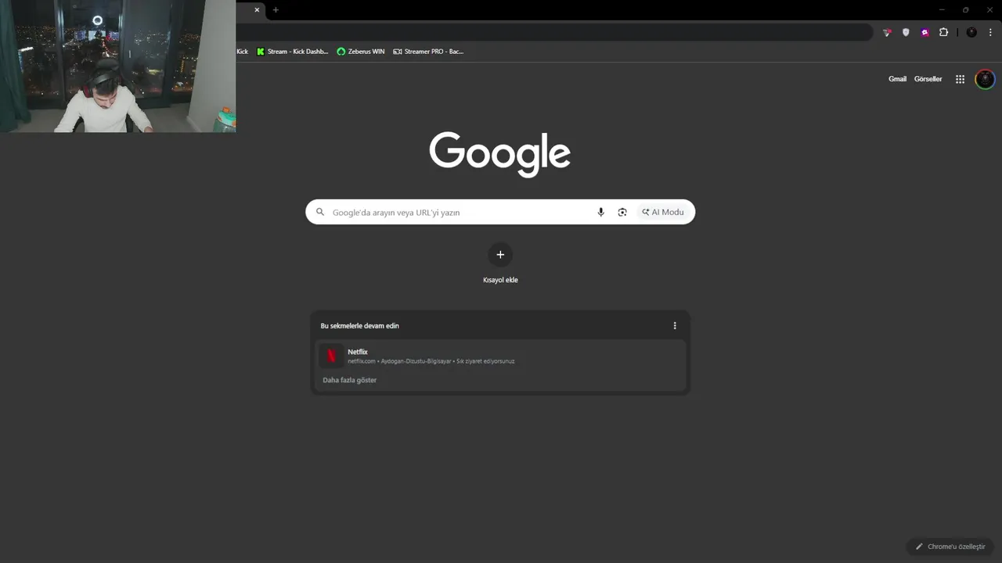Restore down the Chrome window
Viewport: 1002px width, 563px height.
pos(965,10)
